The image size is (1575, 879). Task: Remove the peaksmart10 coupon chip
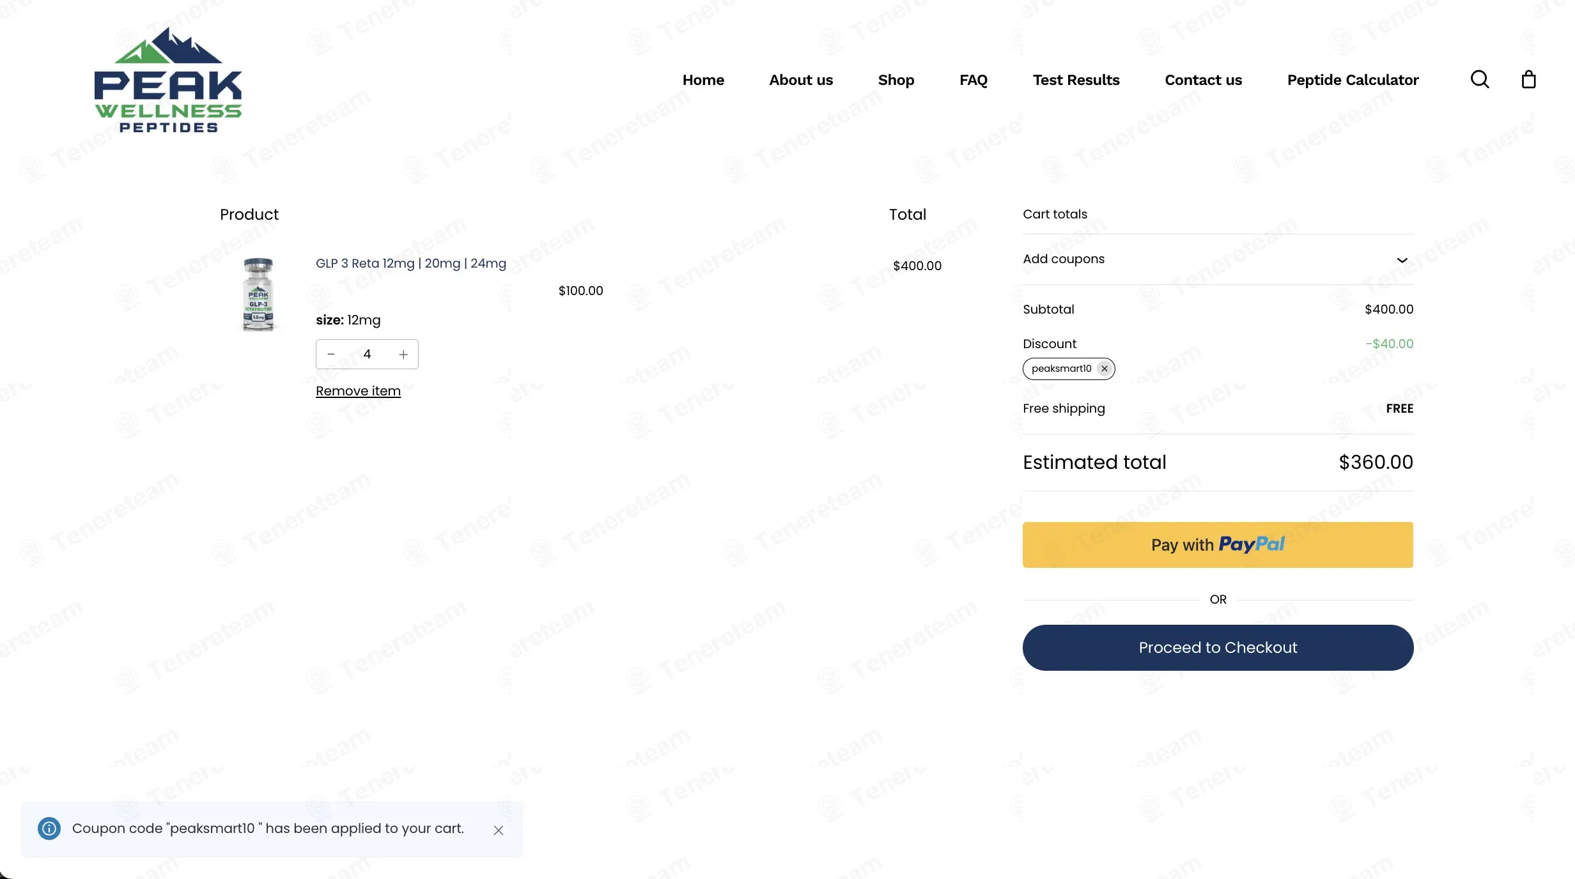tap(1104, 369)
